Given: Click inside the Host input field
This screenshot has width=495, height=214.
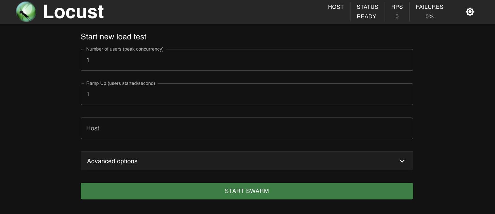Looking at the screenshot, I should pyautogui.click(x=247, y=128).
